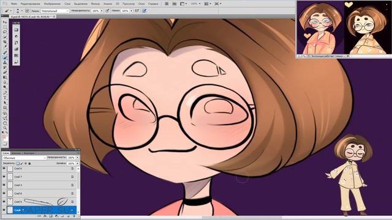Toggle lock image pixels brush icon
Image resolution: width=392 pixels, height=220 pixels.
(22, 163)
